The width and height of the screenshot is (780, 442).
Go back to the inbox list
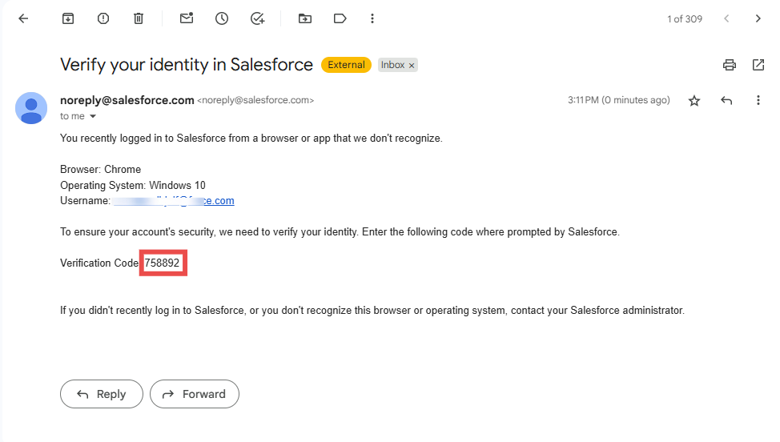[x=23, y=18]
